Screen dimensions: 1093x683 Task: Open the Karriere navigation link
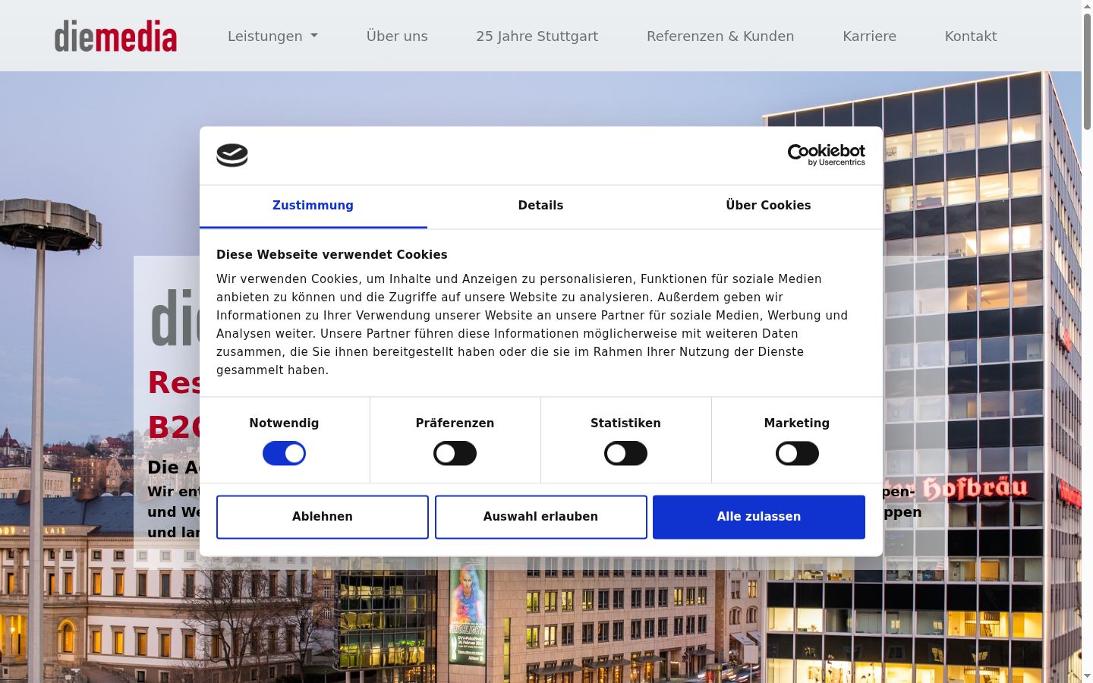(x=869, y=36)
